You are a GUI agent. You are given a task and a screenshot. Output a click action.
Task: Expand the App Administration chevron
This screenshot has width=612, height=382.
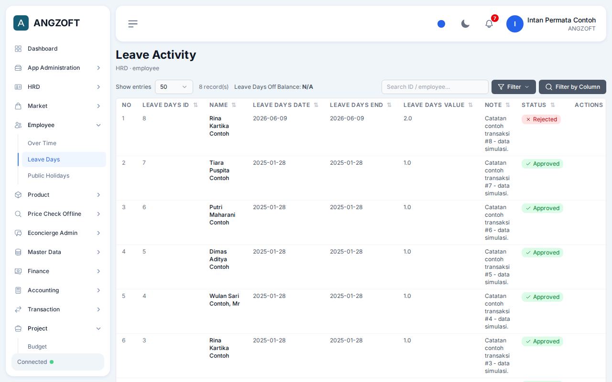pyautogui.click(x=98, y=68)
